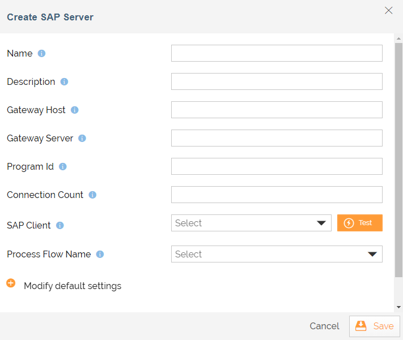403x340 pixels.
Task: Expand Modify default settings section
Action: (11, 283)
